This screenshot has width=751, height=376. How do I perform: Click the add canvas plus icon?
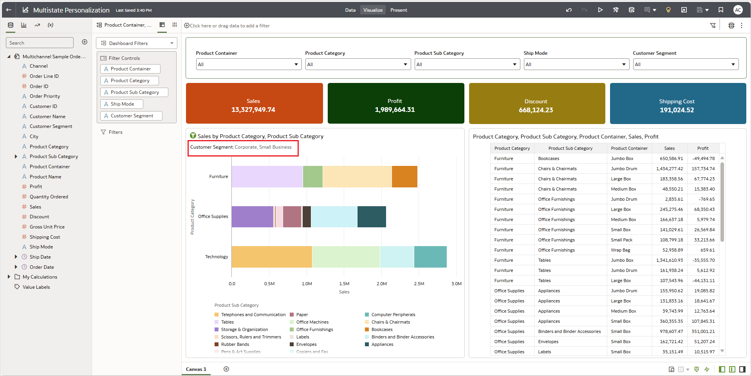(226, 369)
